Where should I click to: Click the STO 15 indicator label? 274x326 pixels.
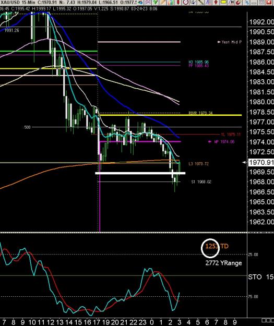[260, 277]
